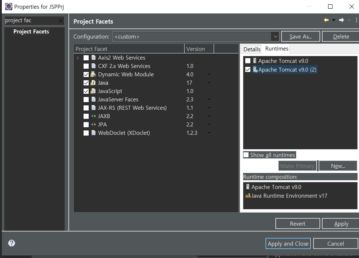Enable the Axis2 Web Services checkbox
Screen dimensions: 359x258
[86, 58]
